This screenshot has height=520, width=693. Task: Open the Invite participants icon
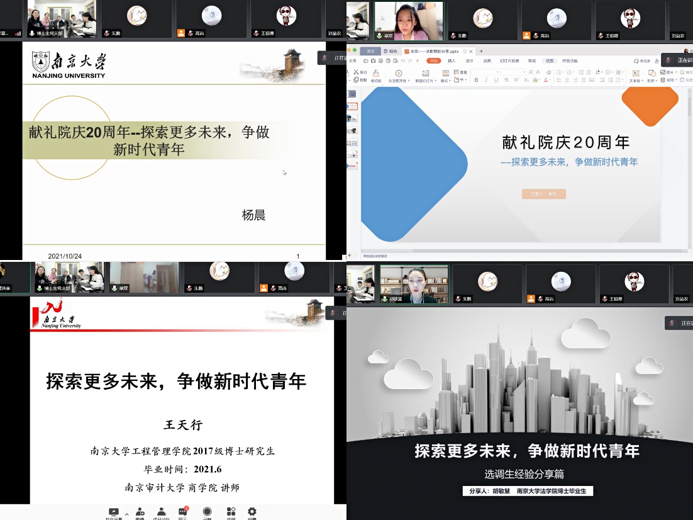[140, 512]
